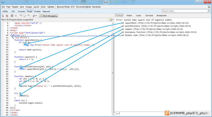Click the clear browser cache icon
Screen dimensions: 212x117
7,16
